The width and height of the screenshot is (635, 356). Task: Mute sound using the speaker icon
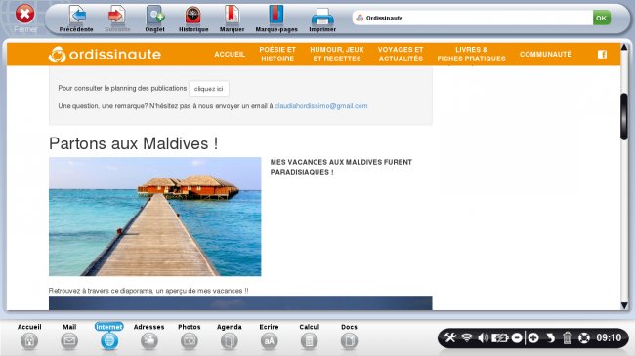pos(483,337)
